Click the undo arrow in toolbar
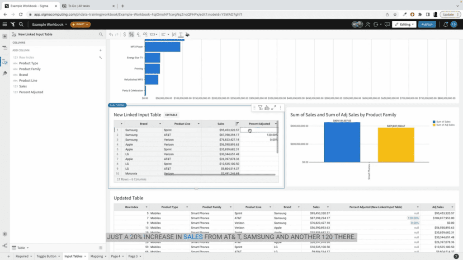 click(x=111, y=34)
